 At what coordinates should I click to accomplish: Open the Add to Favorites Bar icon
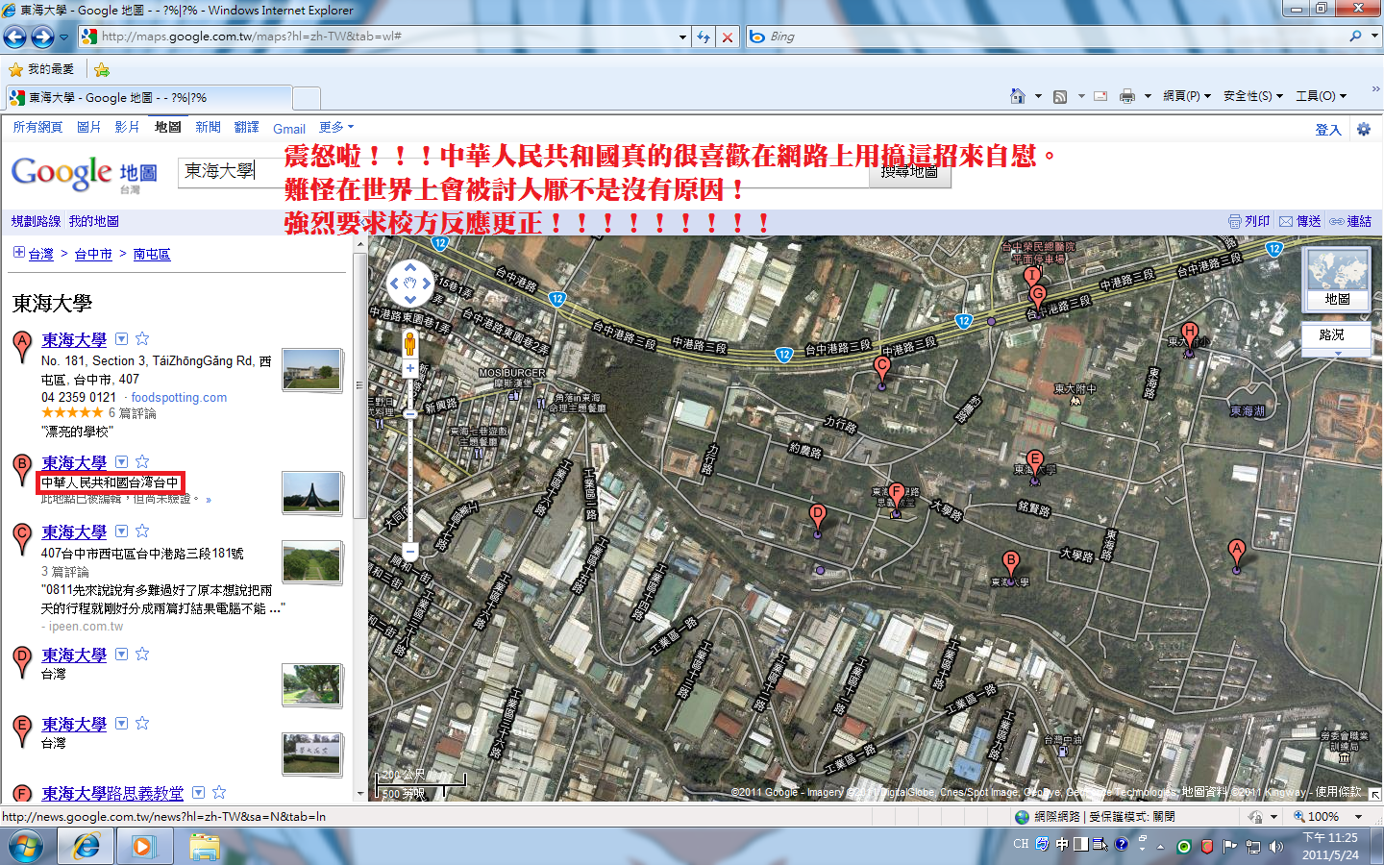(x=102, y=69)
